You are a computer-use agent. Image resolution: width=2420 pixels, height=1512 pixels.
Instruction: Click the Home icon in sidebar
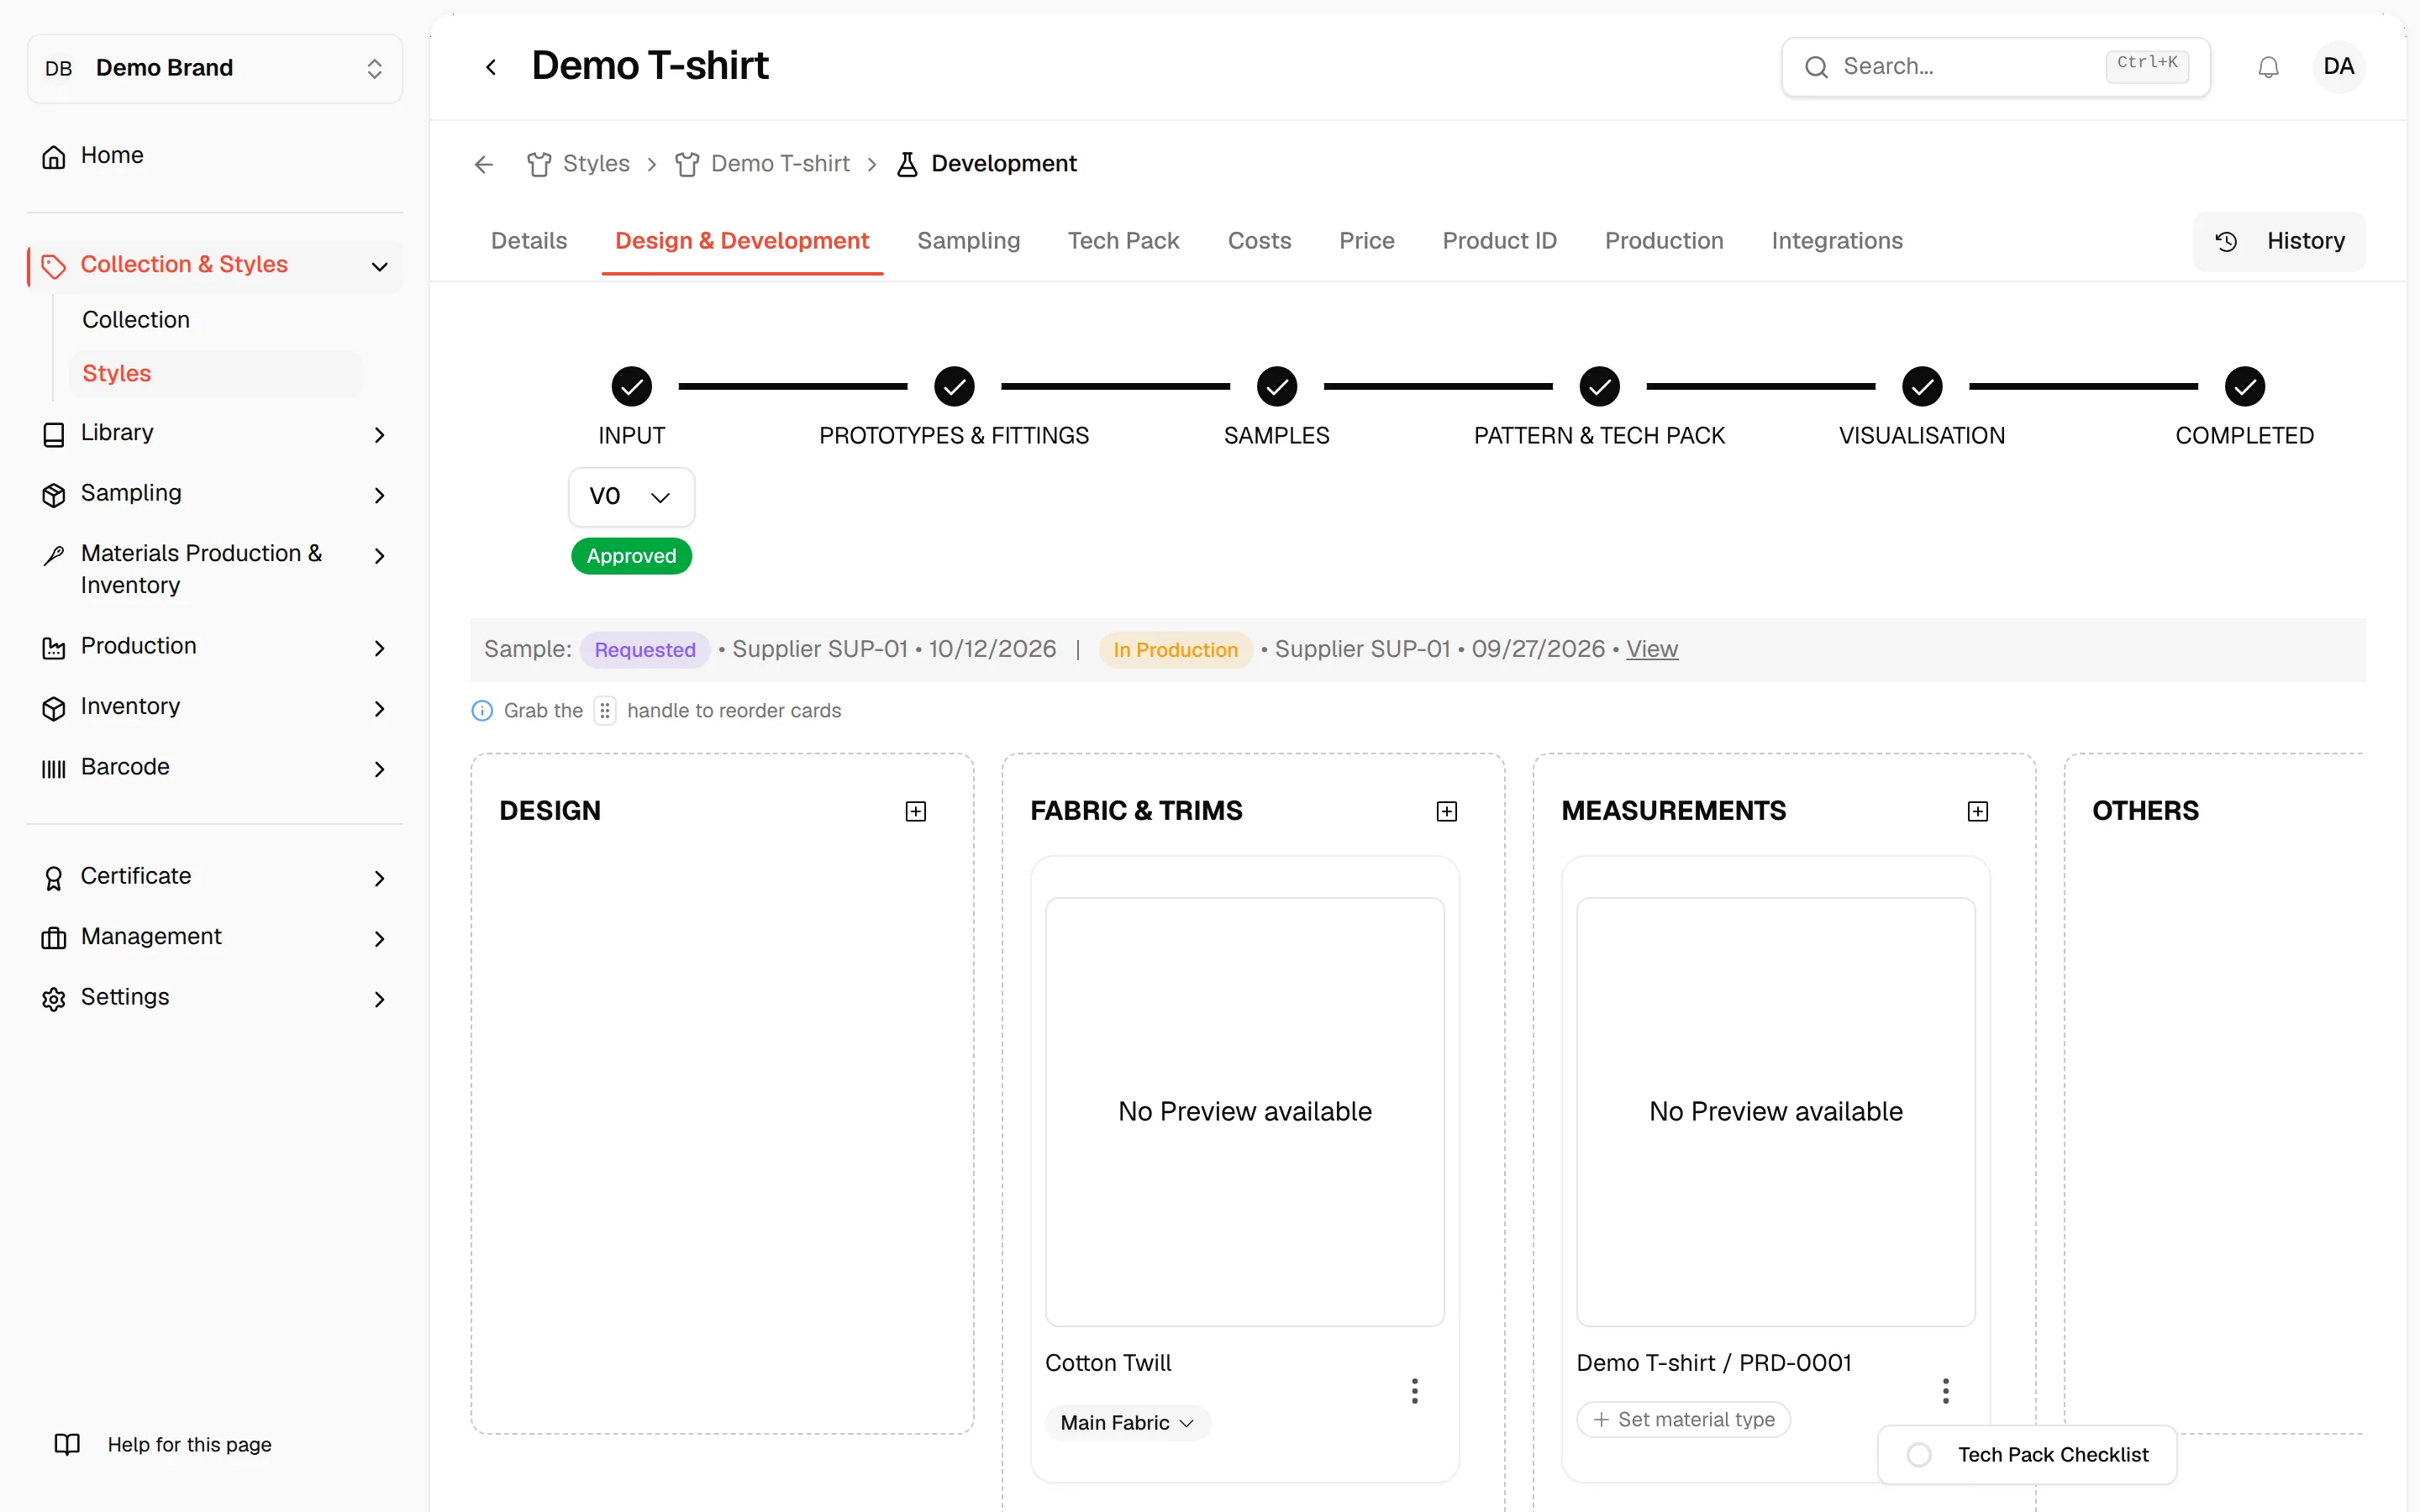tap(54, 157)
